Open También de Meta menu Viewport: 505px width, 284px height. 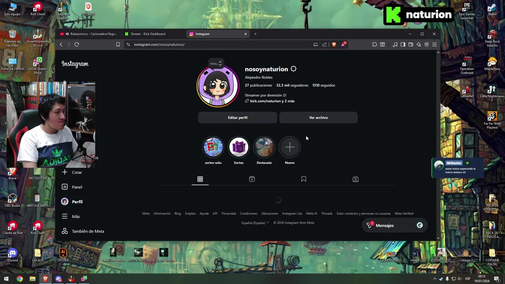coord(83,231)
